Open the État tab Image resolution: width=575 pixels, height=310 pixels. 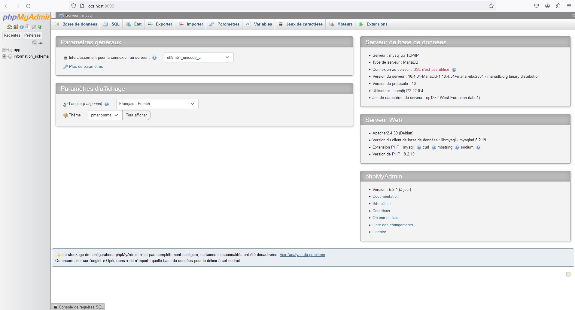134,24
